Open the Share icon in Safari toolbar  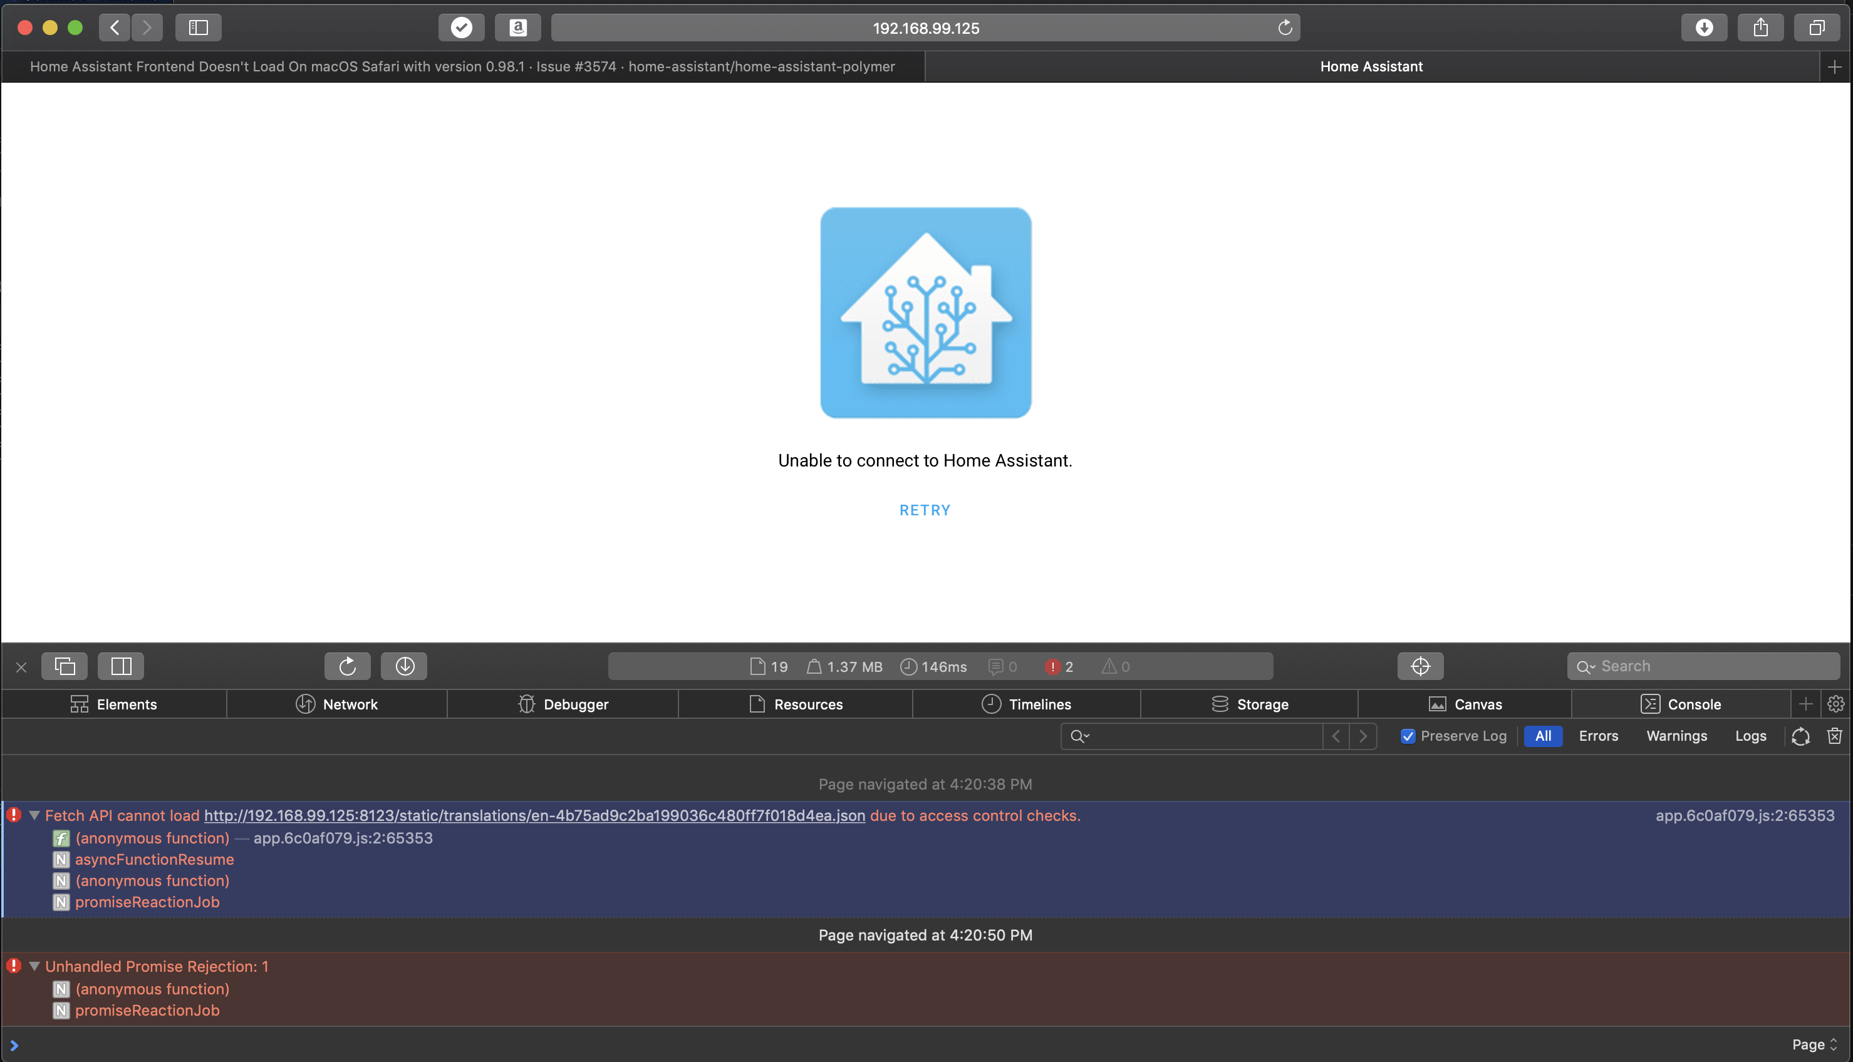pos(1760,28)
